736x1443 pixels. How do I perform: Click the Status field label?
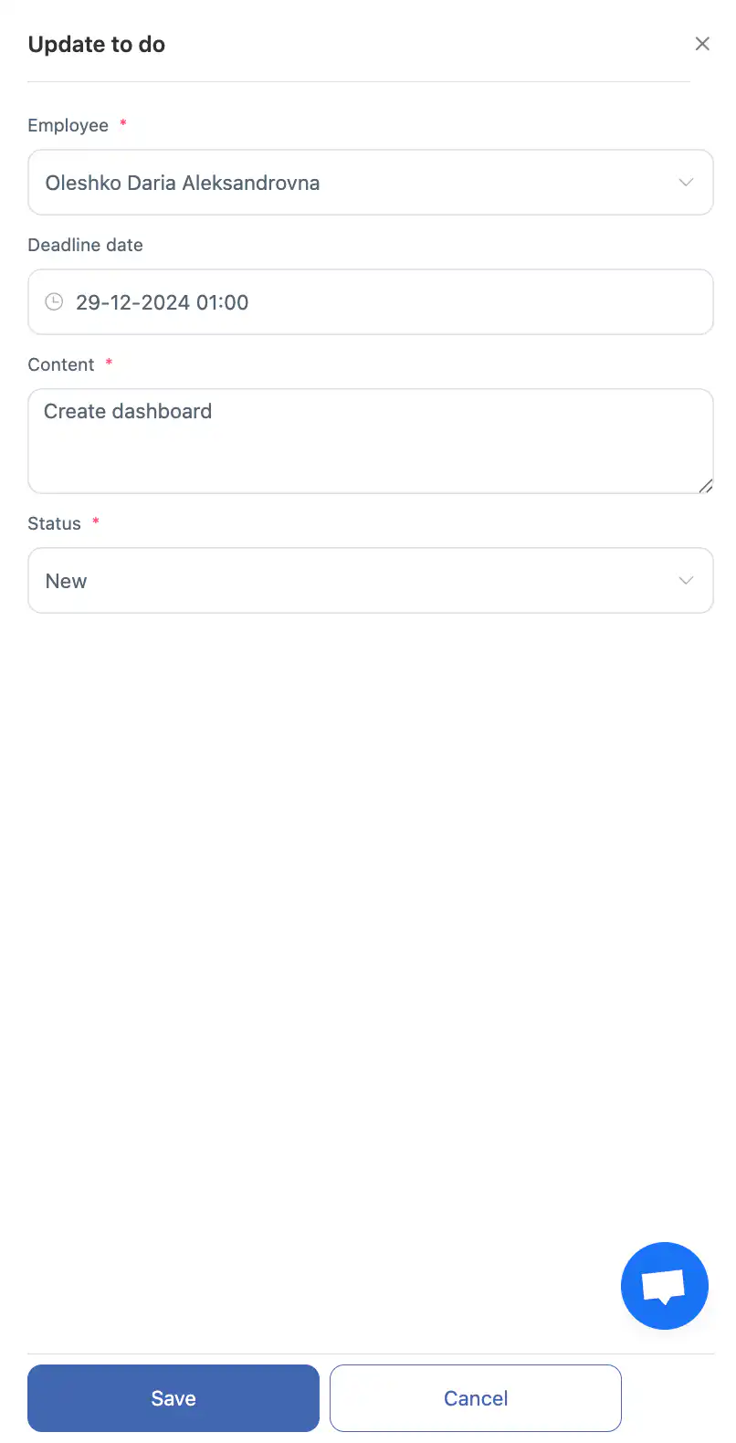(x=55, y=523)
